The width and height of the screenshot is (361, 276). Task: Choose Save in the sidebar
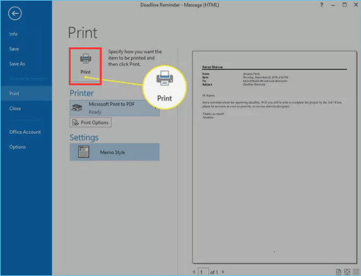(x=14, y=49)
